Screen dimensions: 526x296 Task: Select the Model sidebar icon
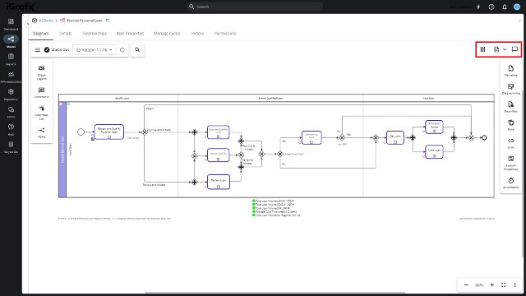tap(11, 41)
